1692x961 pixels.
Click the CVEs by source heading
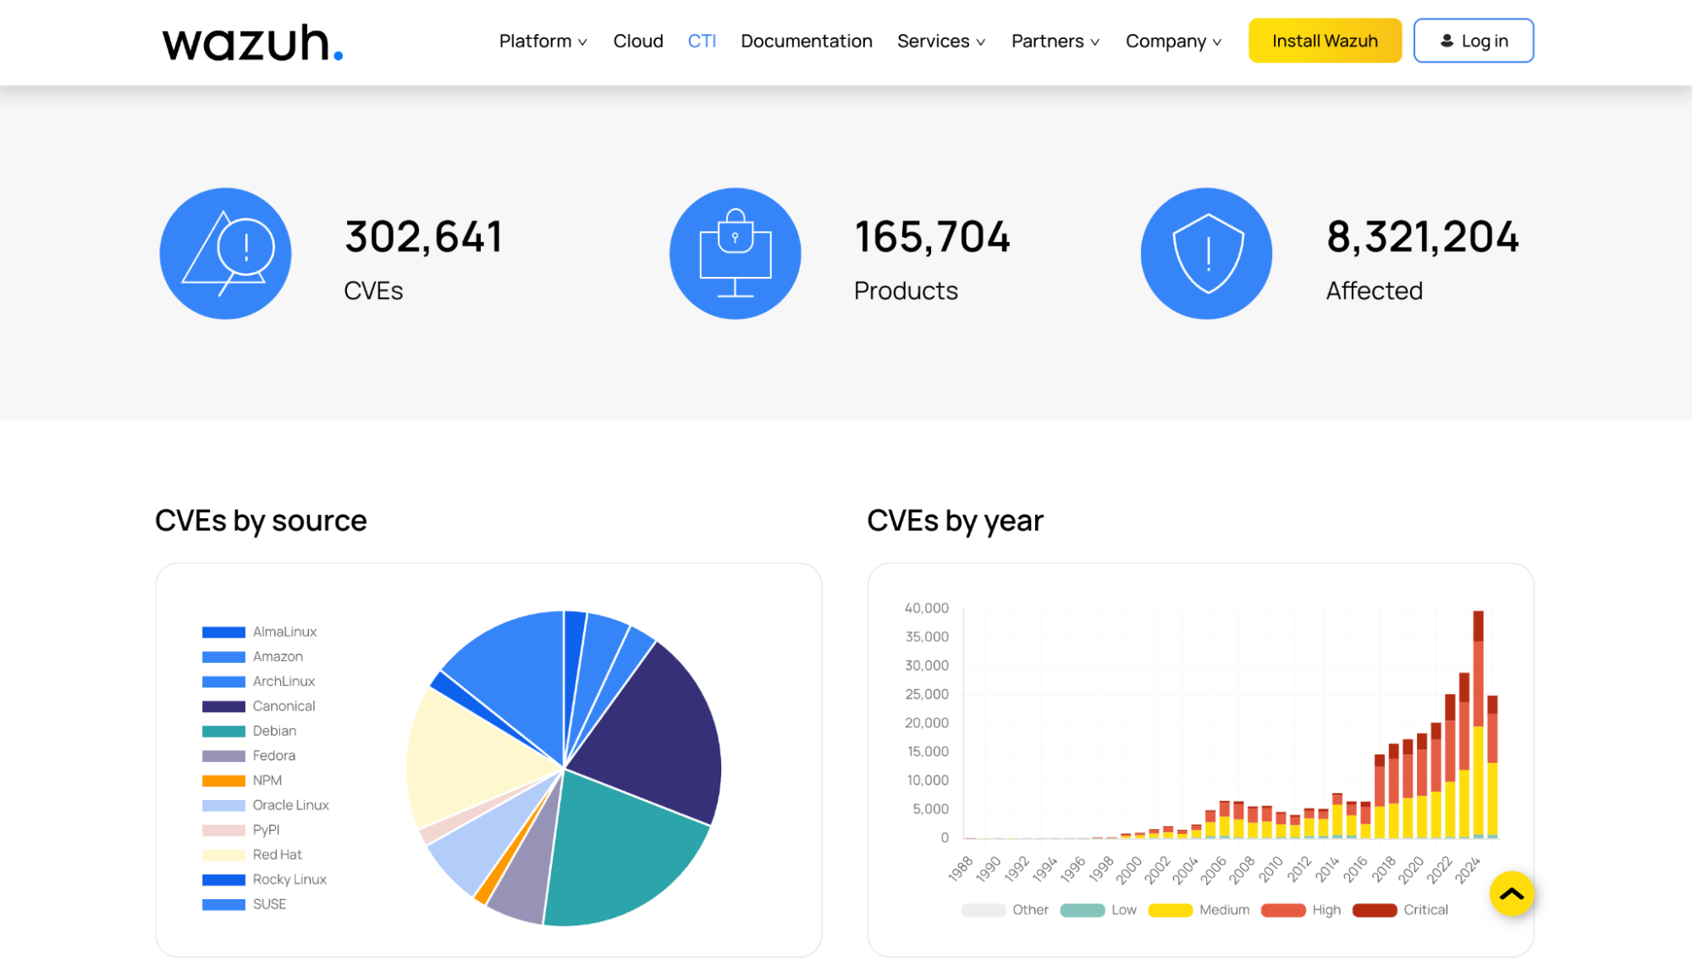coord(261,520)
